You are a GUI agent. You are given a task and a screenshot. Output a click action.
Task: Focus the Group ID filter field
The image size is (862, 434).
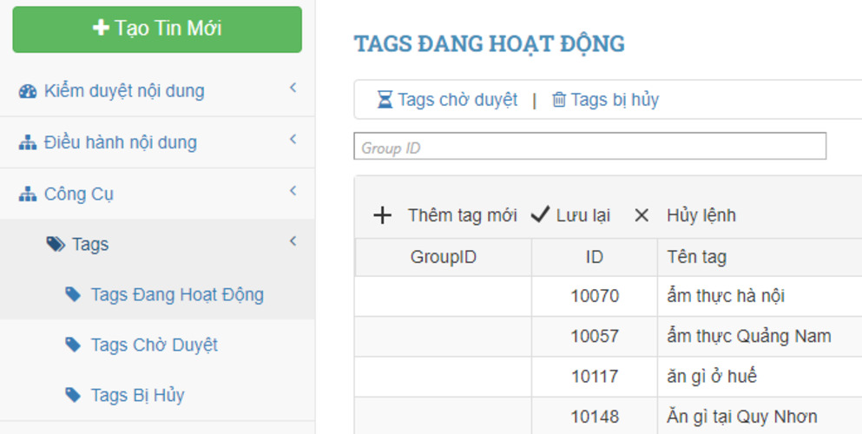coord(589,147)
